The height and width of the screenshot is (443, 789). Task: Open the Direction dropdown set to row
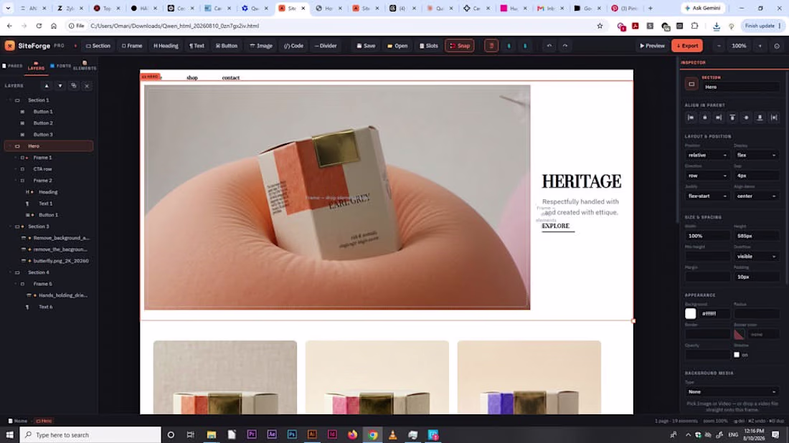click(x=707, y=176)
